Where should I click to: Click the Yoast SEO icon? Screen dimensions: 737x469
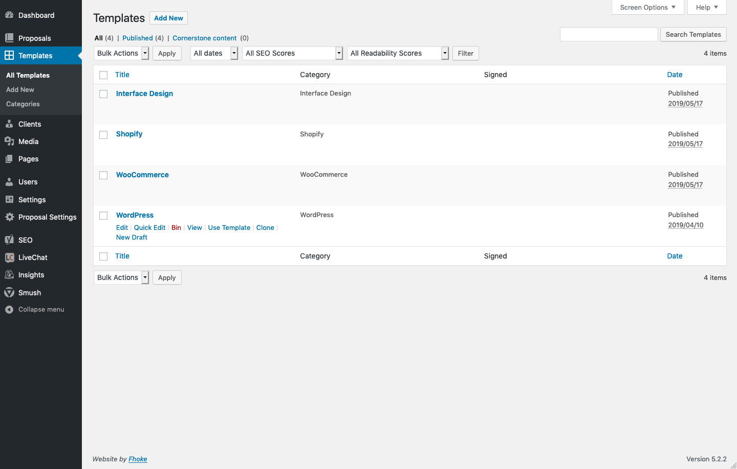9,240
